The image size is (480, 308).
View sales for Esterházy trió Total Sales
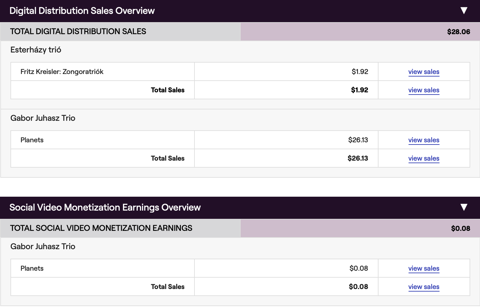pyautogui.click(x=424, y=90)
